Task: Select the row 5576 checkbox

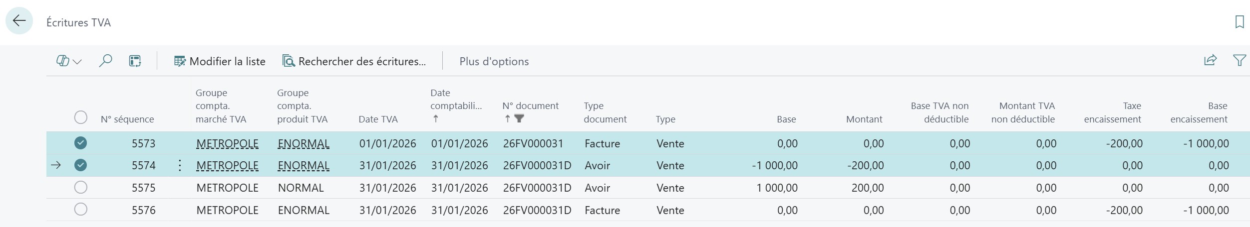Action: (x=80, y=210)
